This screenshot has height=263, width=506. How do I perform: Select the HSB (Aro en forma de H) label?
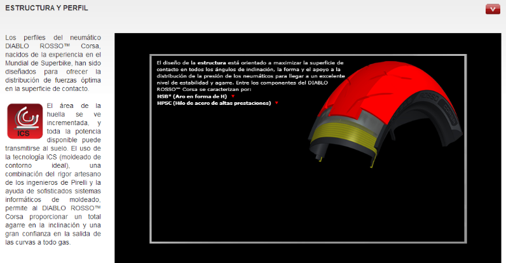pos(193,97)
